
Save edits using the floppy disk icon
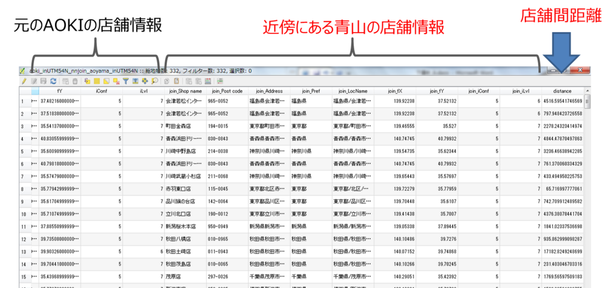[43, 81]
